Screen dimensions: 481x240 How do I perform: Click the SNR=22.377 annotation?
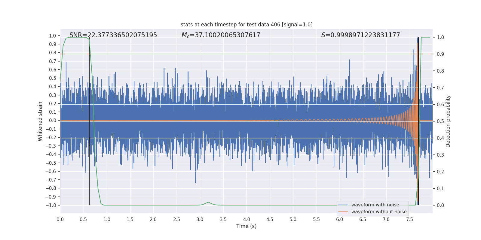coord(113,35)
